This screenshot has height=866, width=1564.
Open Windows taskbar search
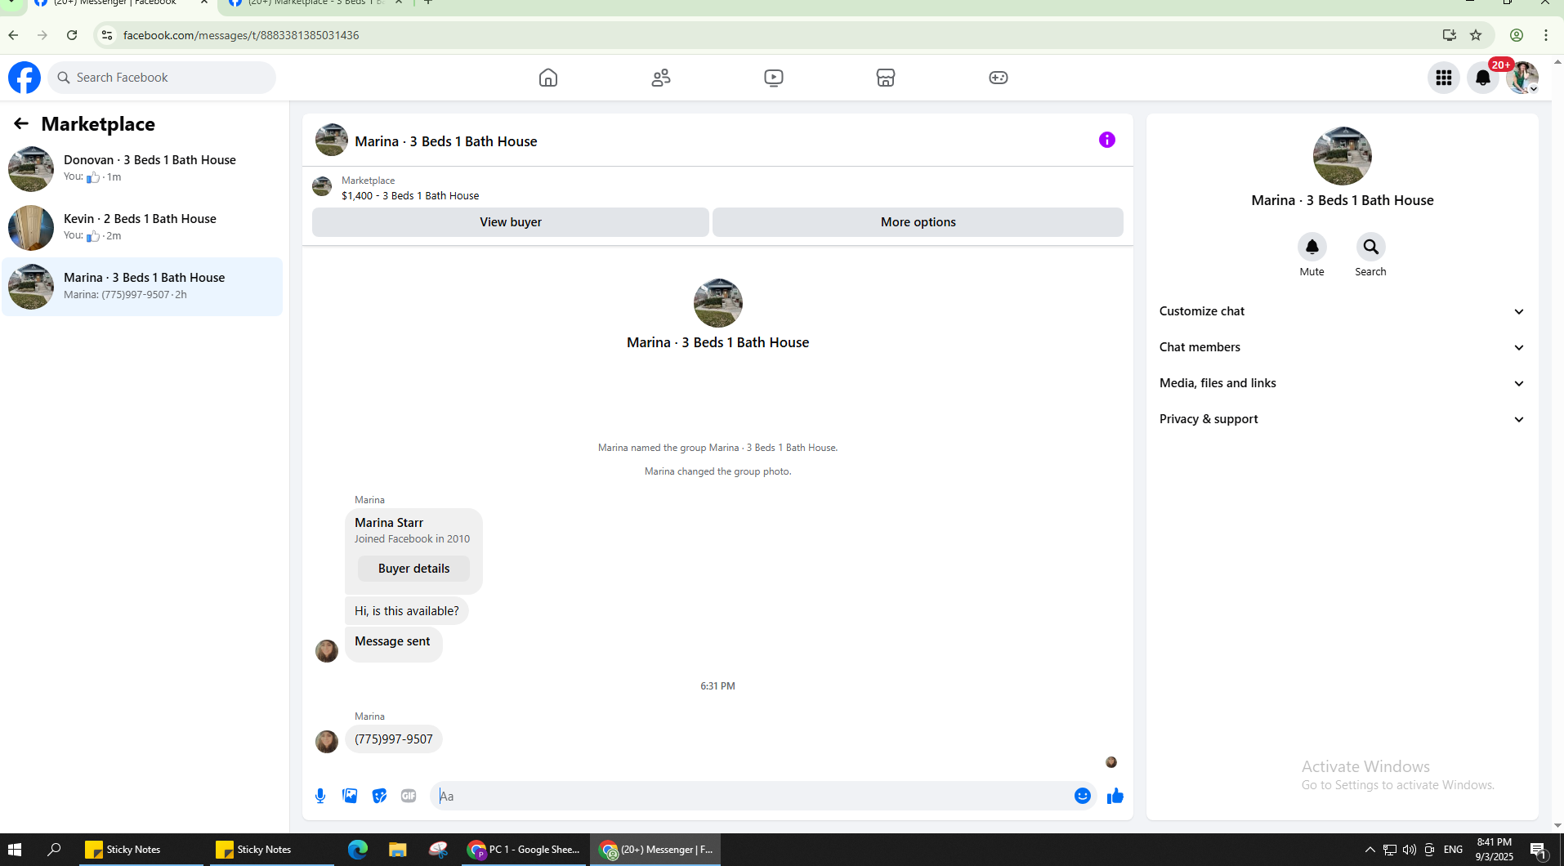[54, 850]
